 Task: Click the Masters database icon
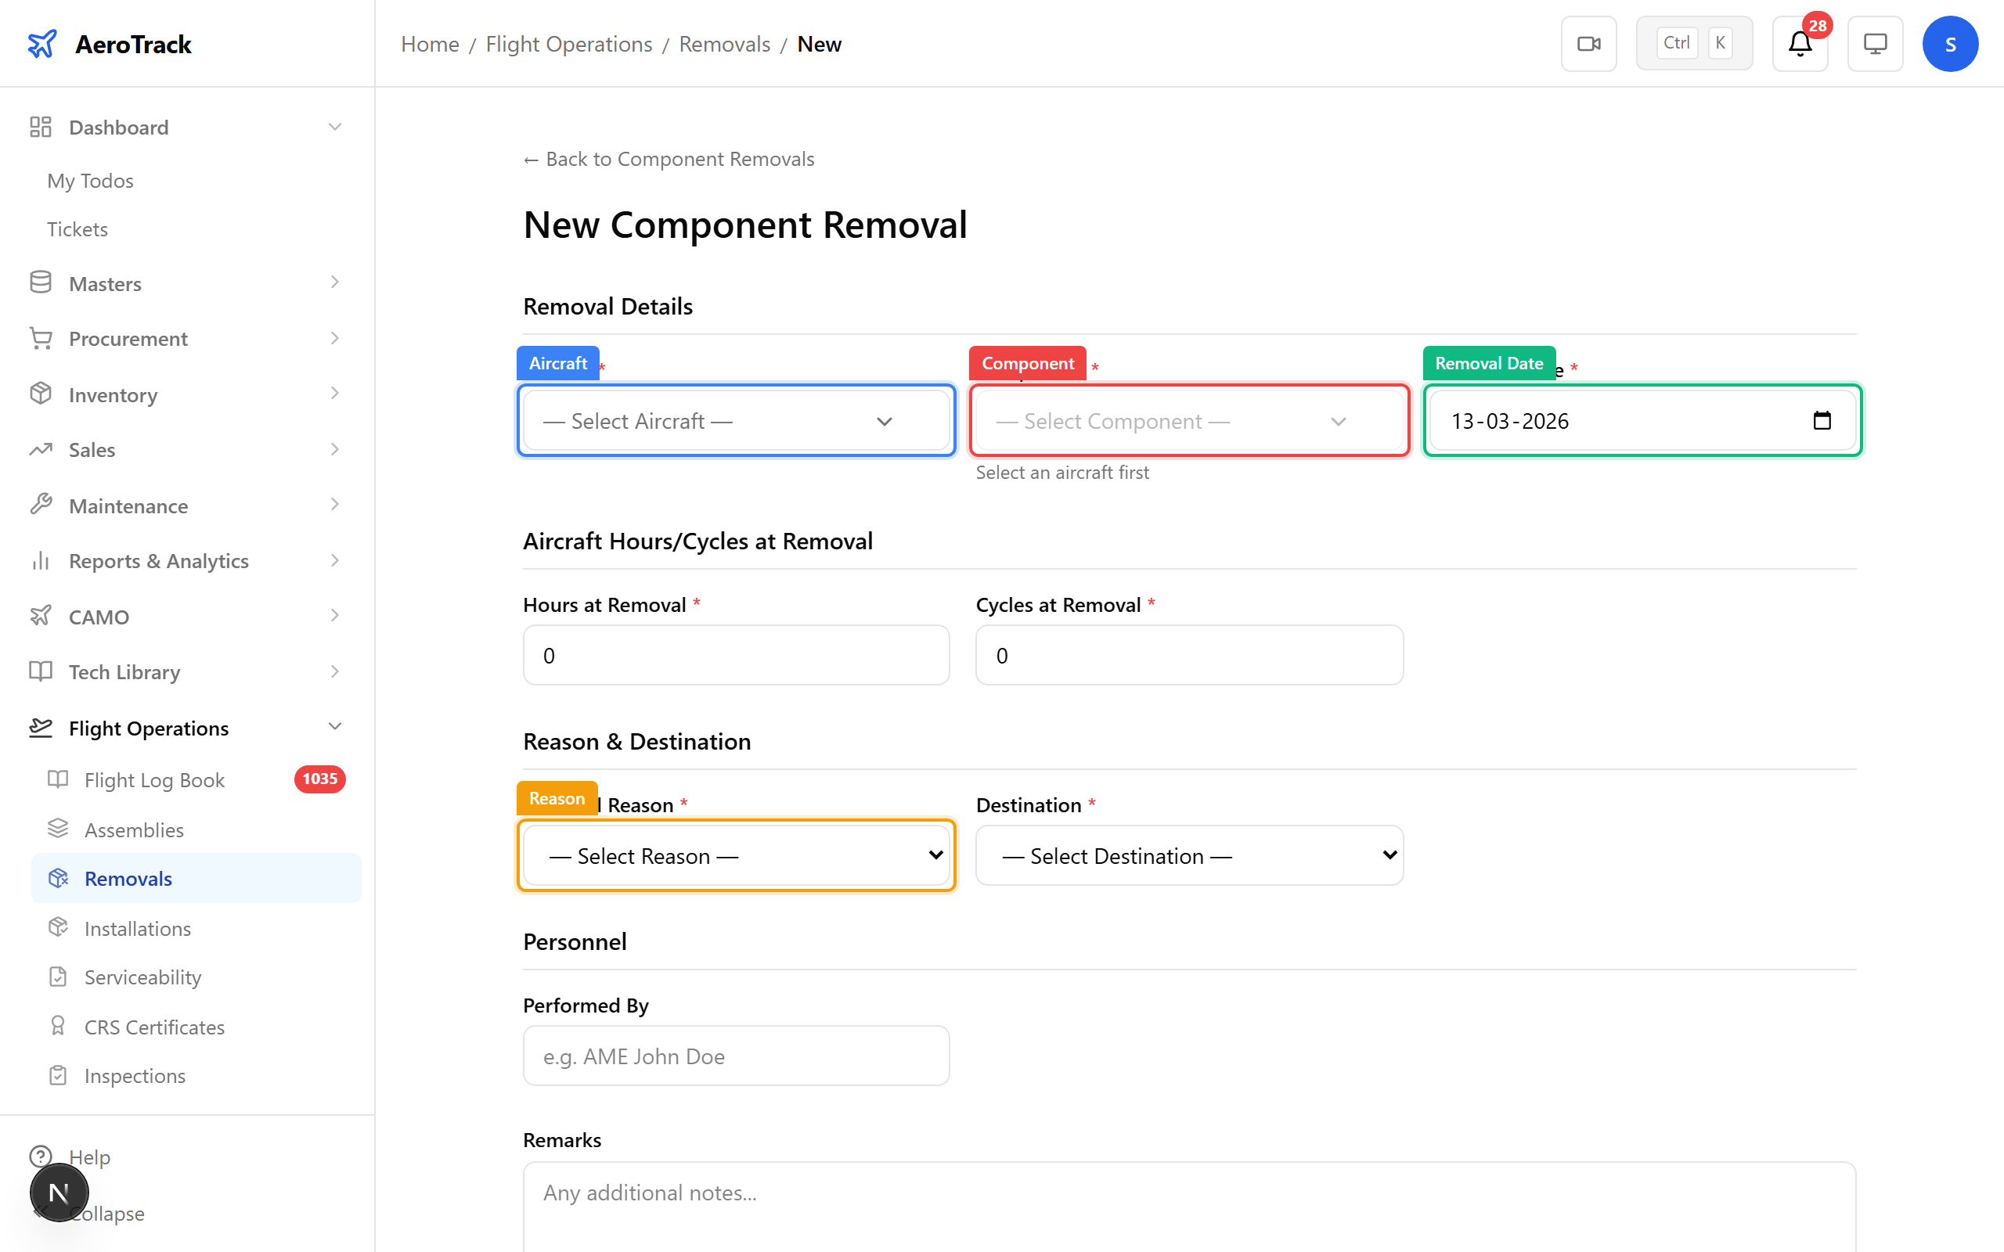tap(41, 282)
